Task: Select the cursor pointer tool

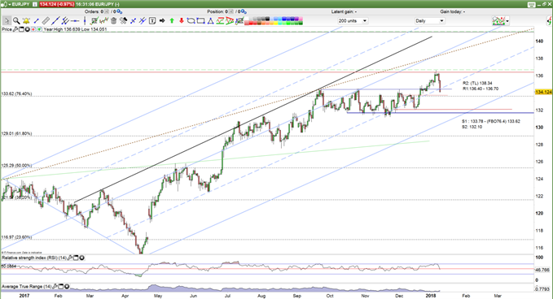Action: [7, 21]
